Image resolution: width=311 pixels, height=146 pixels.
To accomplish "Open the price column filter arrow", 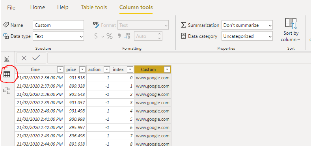I will click(82, 69).
